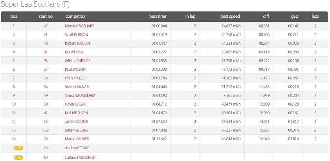Select Suzanne BUIST's name
This screenshot has height=161, width=330.
(77, 130)
